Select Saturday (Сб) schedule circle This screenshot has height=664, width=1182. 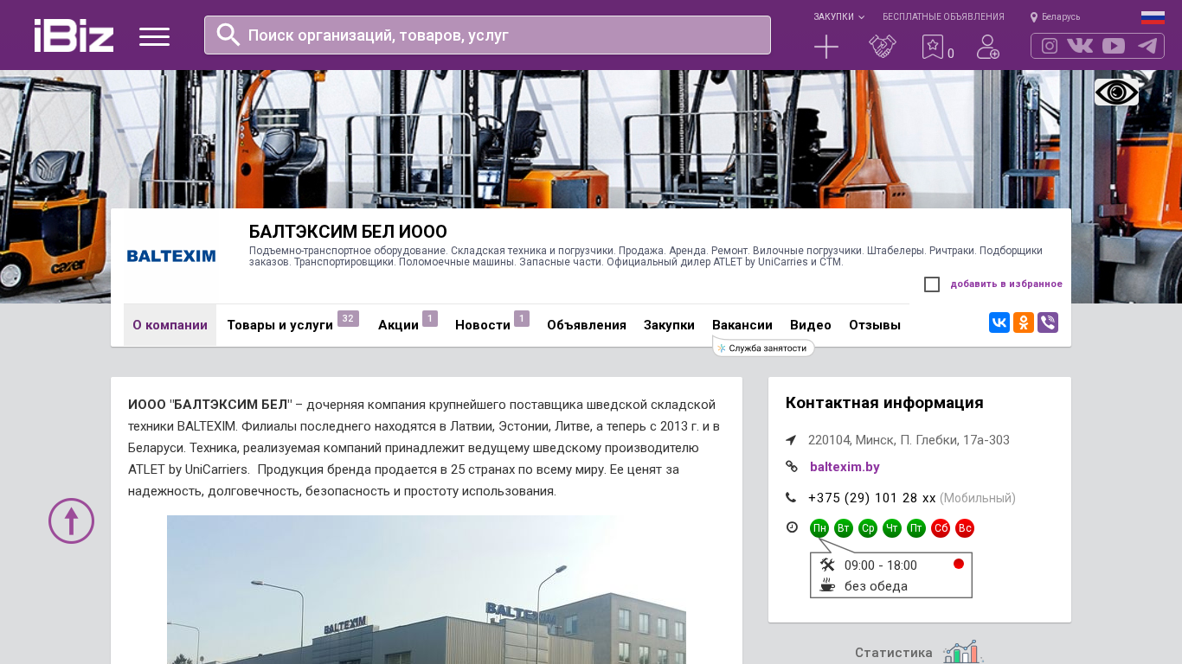click(x=941, y=528)
